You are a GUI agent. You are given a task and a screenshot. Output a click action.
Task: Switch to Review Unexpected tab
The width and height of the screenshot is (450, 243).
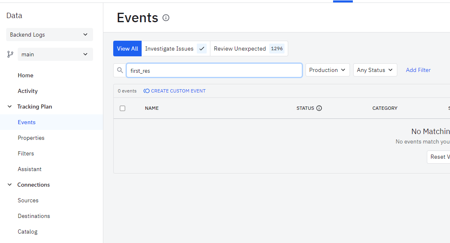click(249, 49)
